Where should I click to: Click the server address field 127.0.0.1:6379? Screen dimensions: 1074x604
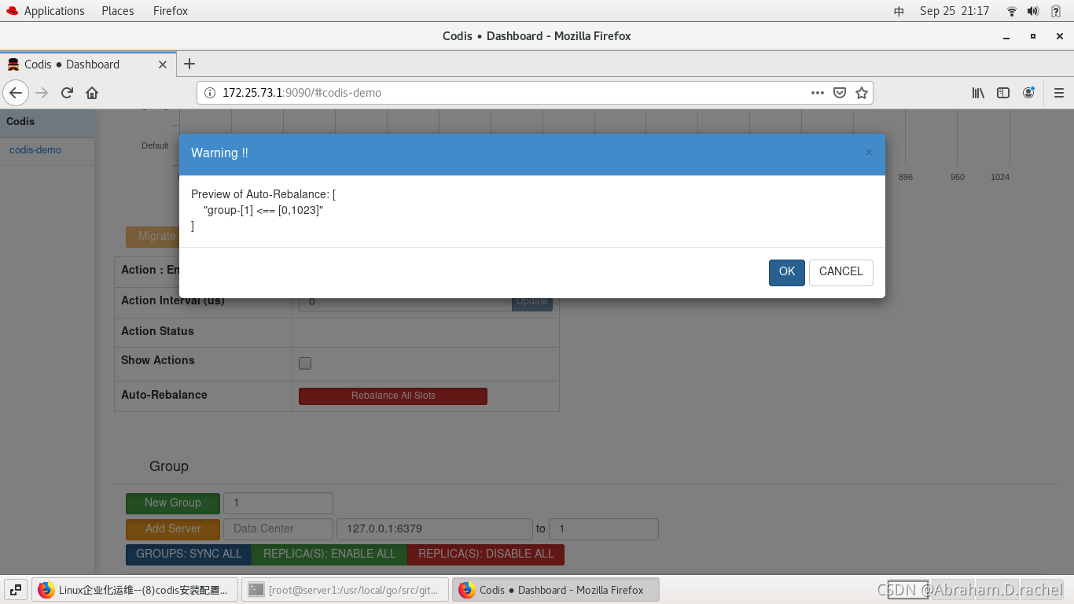435,528
